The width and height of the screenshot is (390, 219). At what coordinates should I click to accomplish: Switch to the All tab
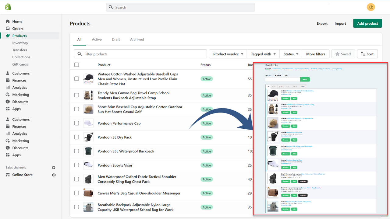point(79,40)
